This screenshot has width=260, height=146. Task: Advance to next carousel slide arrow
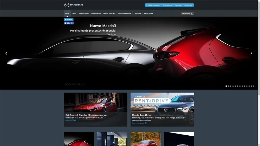(251, 53)
